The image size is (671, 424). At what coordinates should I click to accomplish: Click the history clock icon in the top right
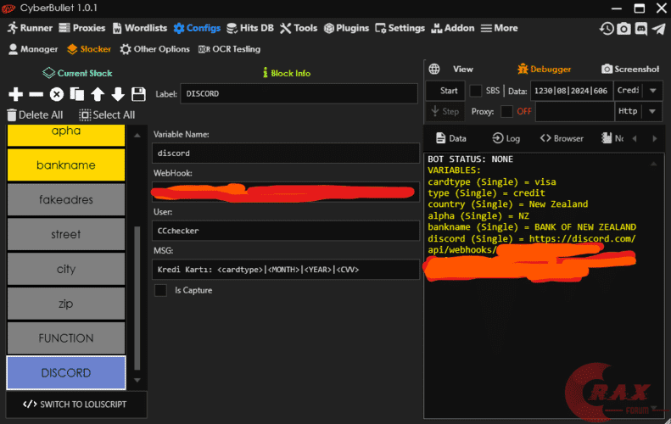click(x=607, y=29)
